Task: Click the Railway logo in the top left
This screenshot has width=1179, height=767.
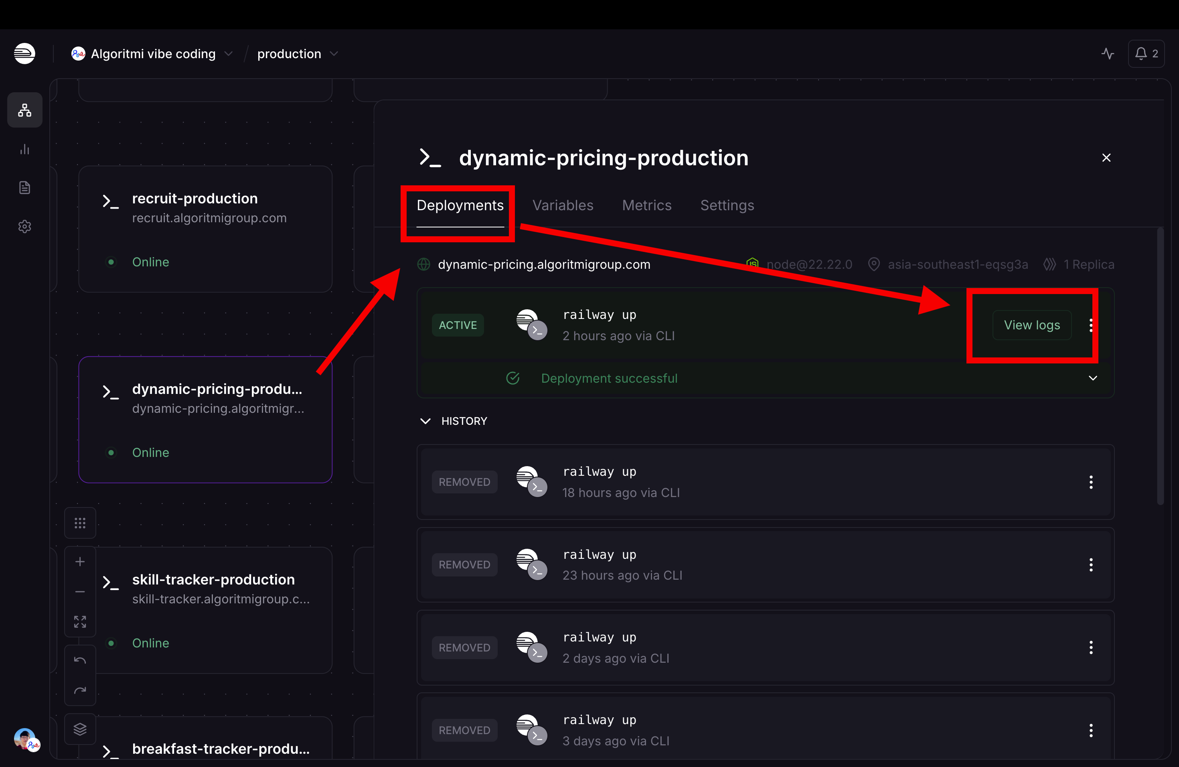Action: [x=24, y=53]
